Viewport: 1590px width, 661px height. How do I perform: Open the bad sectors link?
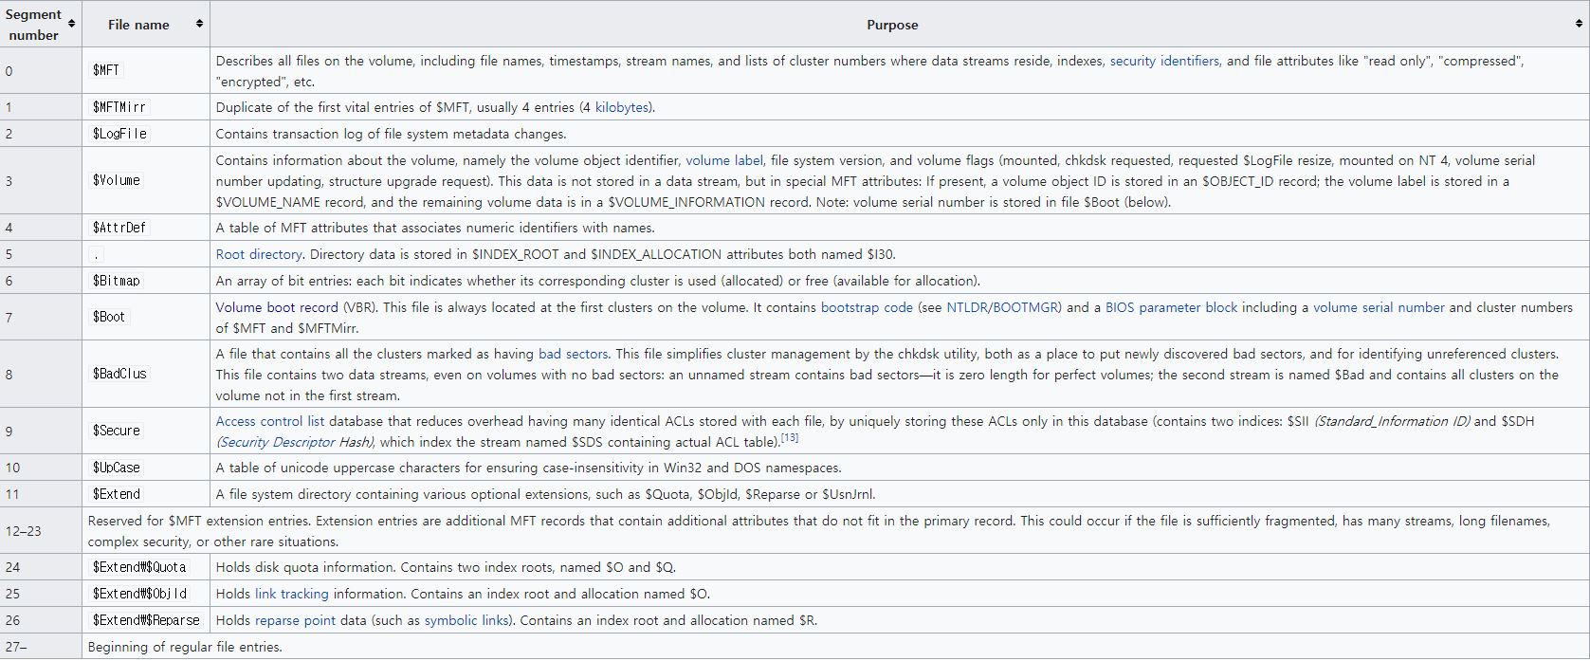coord(573,354)
